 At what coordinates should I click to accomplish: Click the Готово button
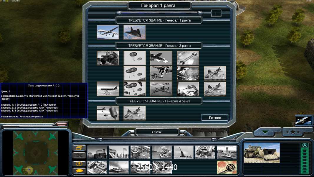point(215,118)
